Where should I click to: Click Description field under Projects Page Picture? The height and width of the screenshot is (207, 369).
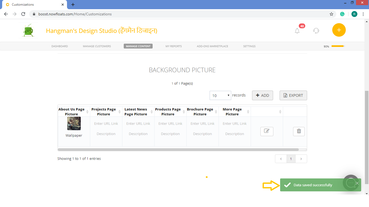[106, 134]
